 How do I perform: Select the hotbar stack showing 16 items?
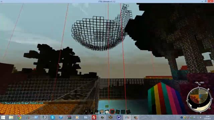(x=102, y=112)
